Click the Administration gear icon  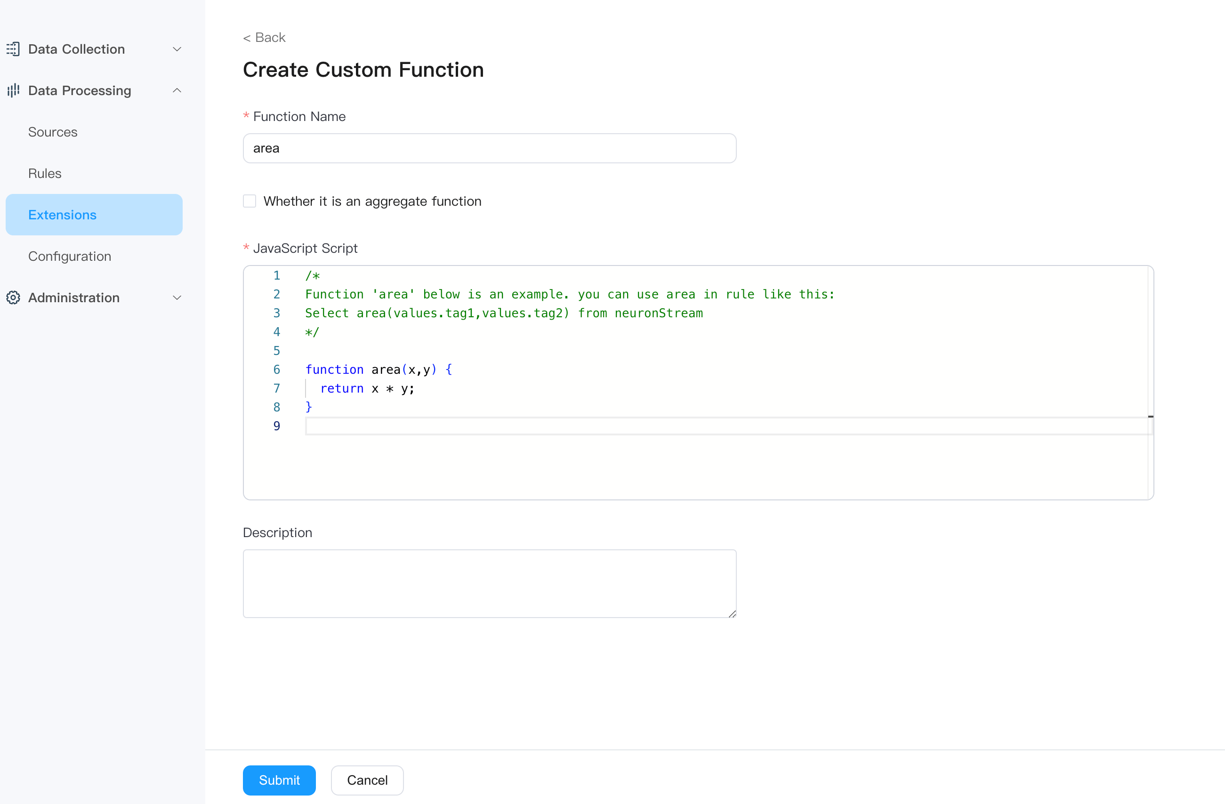(x=13, y=297)
